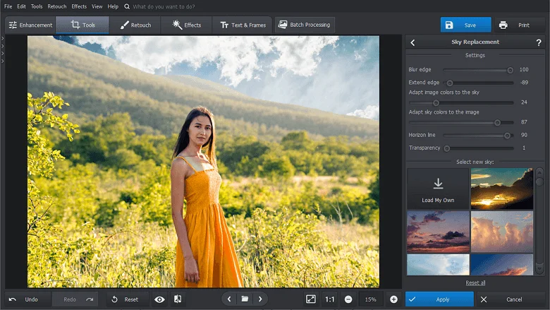The width and height of the screenshot is (550, 310).
Task: Click the fit-to-screen icon
Action: pyautogui.click(x=311, y=299)
